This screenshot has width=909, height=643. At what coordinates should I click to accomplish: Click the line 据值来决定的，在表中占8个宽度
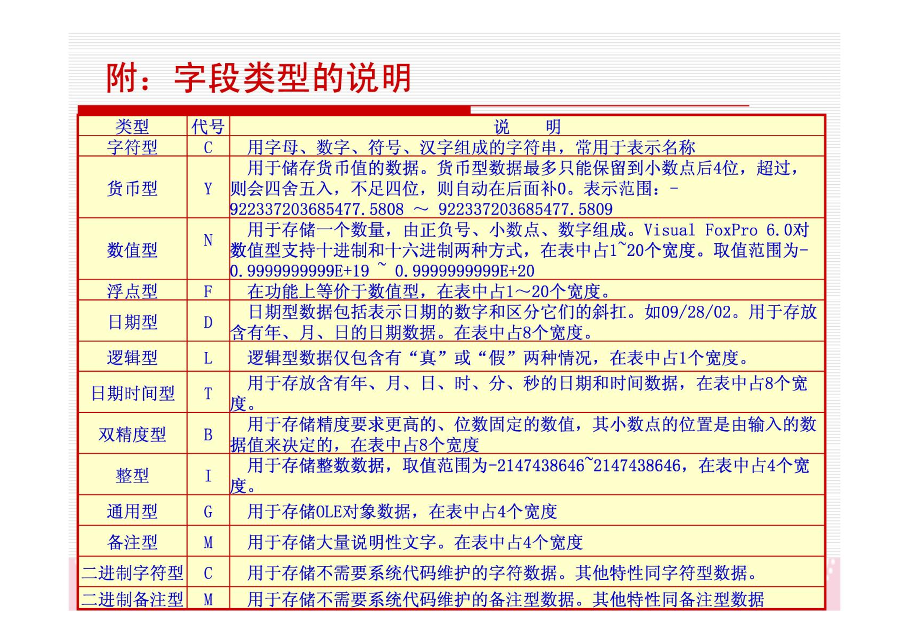tap(354, 445)
